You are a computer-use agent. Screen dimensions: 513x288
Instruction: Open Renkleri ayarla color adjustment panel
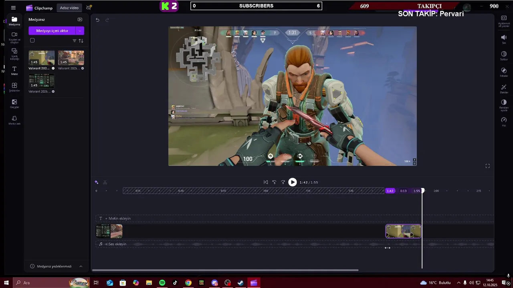click(504, 106)
